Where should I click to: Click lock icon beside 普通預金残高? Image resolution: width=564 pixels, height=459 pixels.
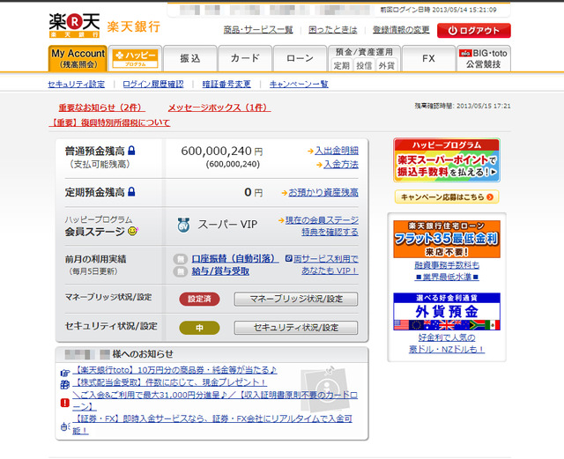point(131,150)
